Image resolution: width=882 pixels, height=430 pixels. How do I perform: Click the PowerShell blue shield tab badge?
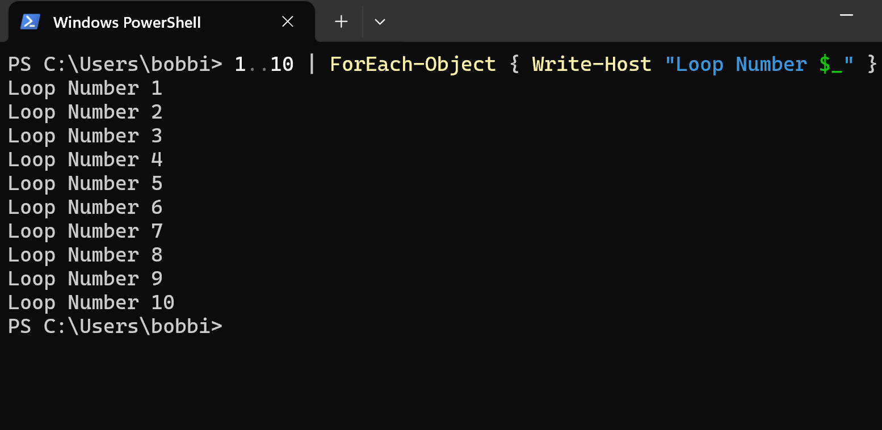30,22
